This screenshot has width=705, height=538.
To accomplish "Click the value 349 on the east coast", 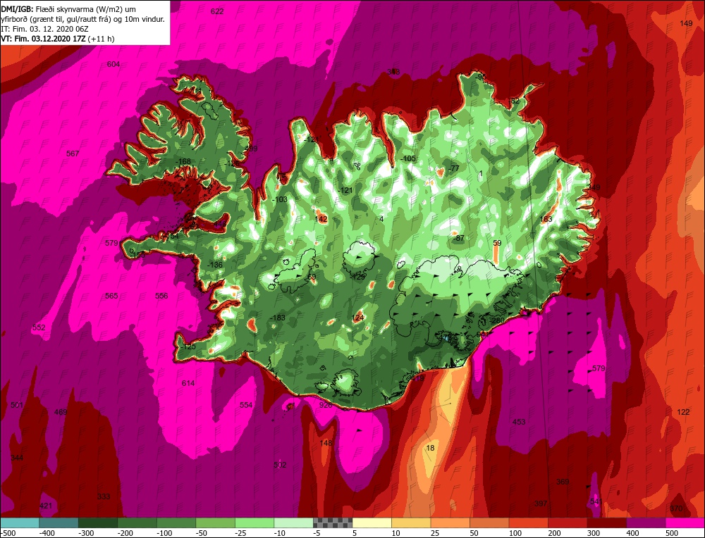I will point(594,188).
